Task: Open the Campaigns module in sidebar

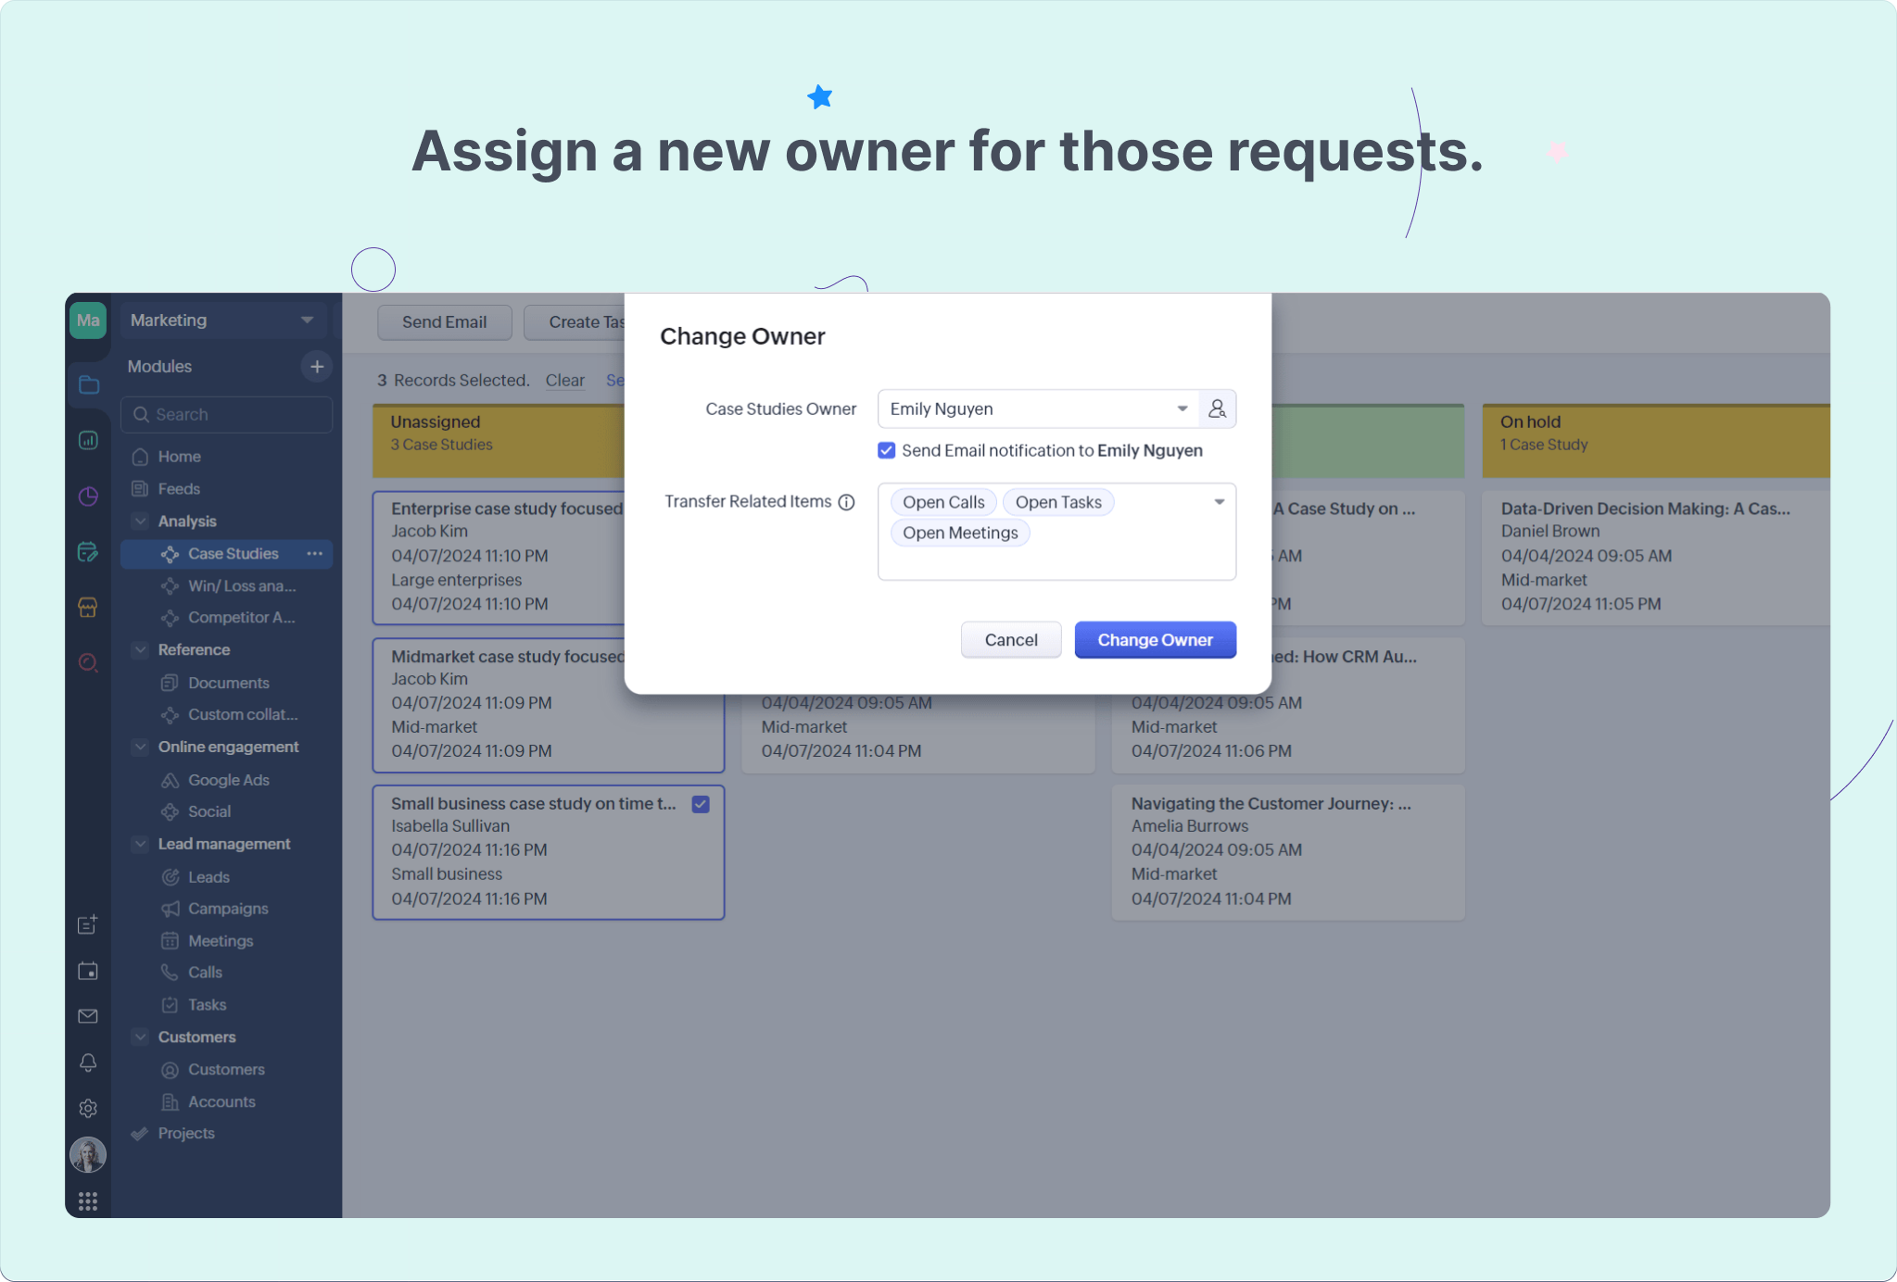Action: coord(228,909)
